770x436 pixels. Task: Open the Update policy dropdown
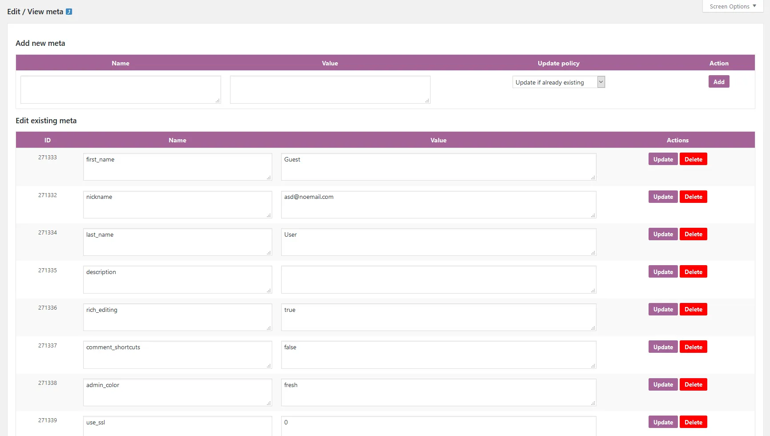pyautogui.click(x=601, y=82)
